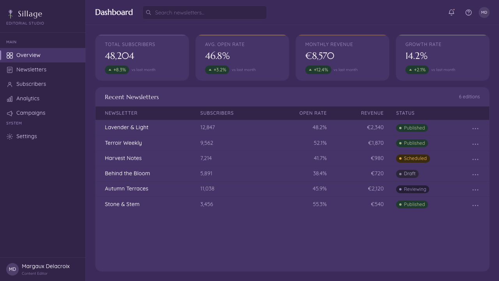Click the +12.4% change badge
Viewport: 499px width, 281px height.
point(318,70)
